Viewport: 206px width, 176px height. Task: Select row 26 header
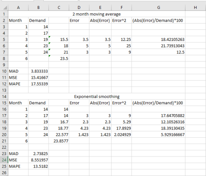4,173
